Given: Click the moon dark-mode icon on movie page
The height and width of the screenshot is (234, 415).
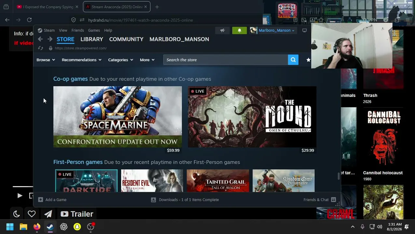Looking at the screenshot, I should click(x=17, y=214).
